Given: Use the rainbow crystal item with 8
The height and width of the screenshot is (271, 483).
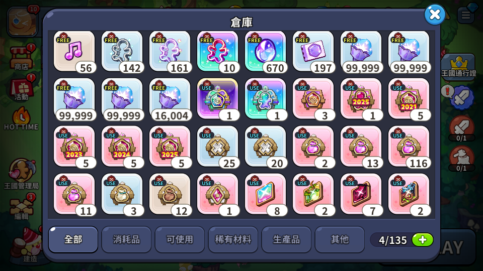Looking at the screenshot, I should [x=266, y=195].
